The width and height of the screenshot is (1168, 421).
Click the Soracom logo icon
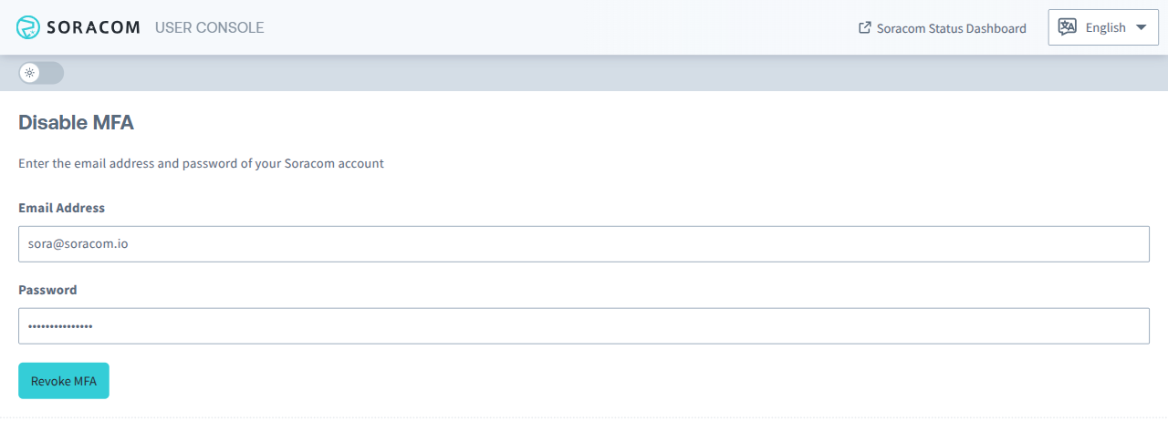point(28,27)
